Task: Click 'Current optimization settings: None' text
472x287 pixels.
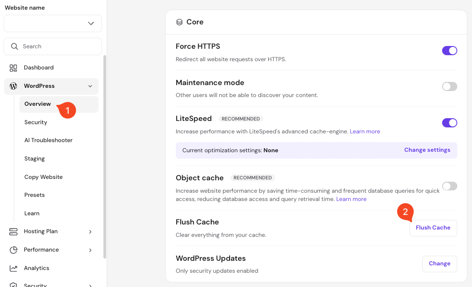Action: [x=230, y=150]
